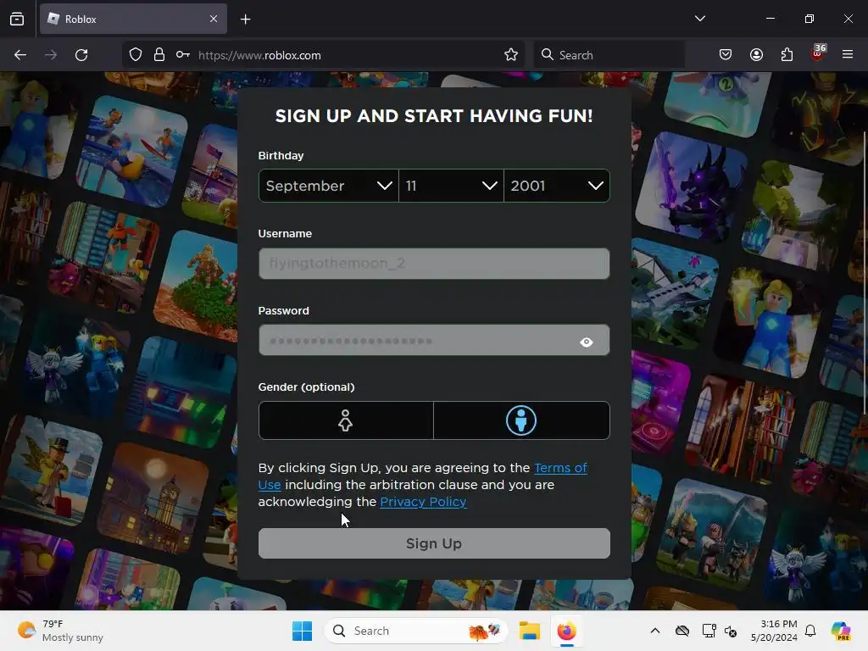Viewport: 868px width, 651px height.
Task: Open notifications bell icon
Action: tap(810, 631)
